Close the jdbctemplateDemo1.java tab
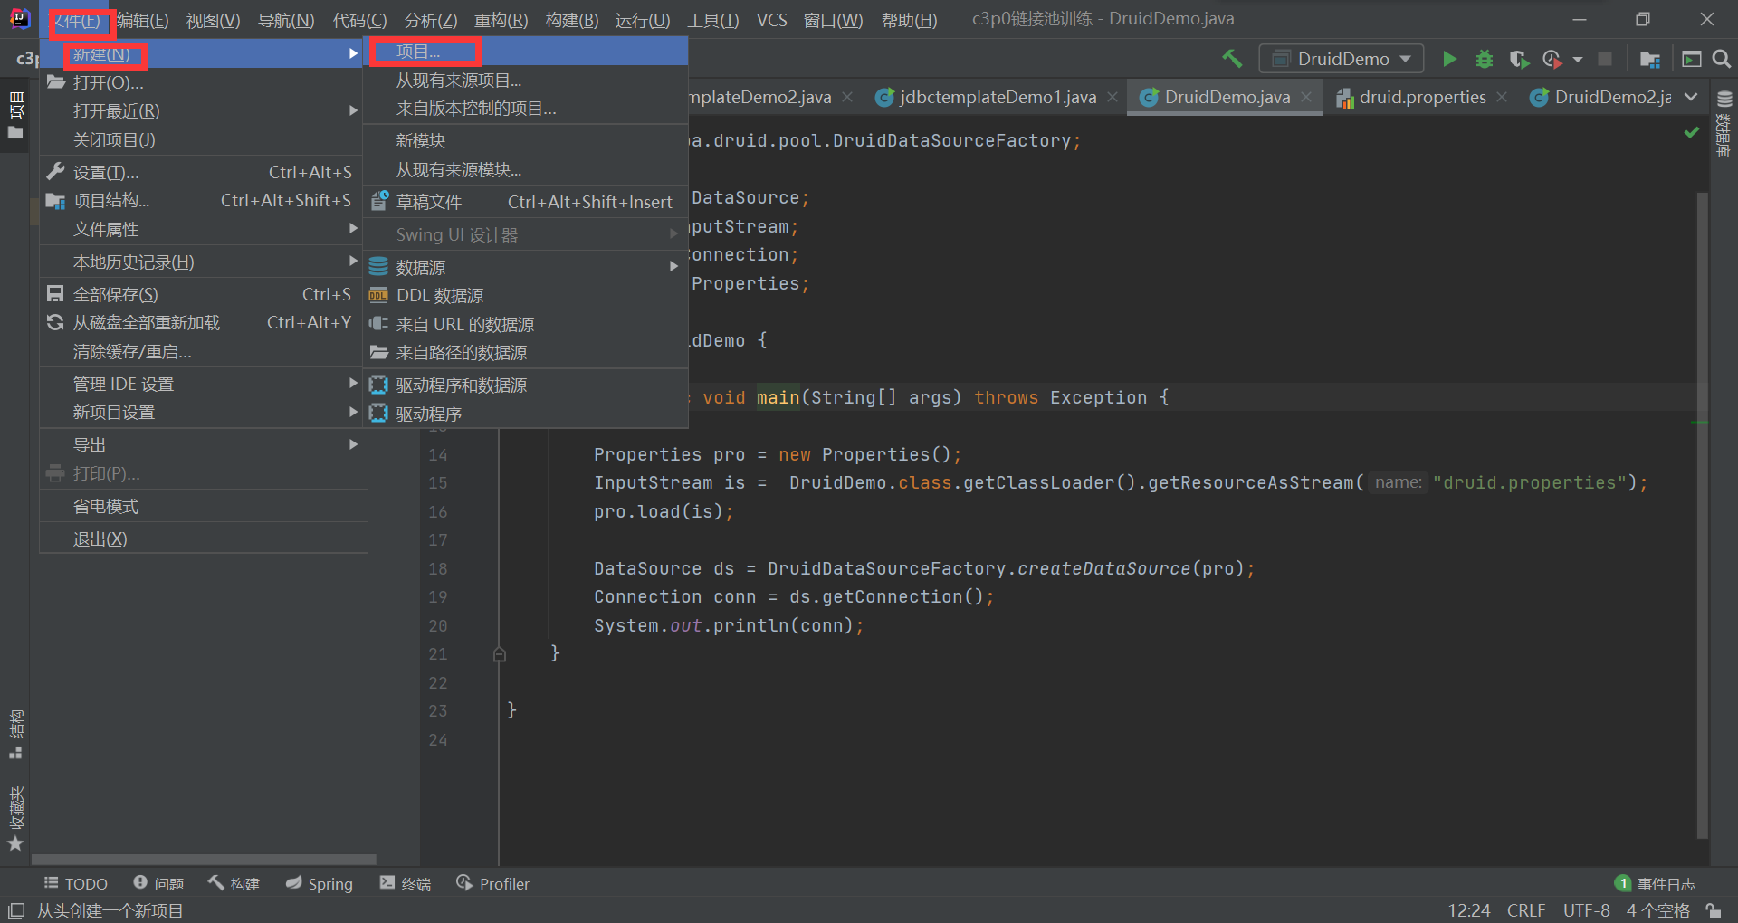Image resolution: width=1738 pixels, height=923 pixels. tap(1113, 97)
